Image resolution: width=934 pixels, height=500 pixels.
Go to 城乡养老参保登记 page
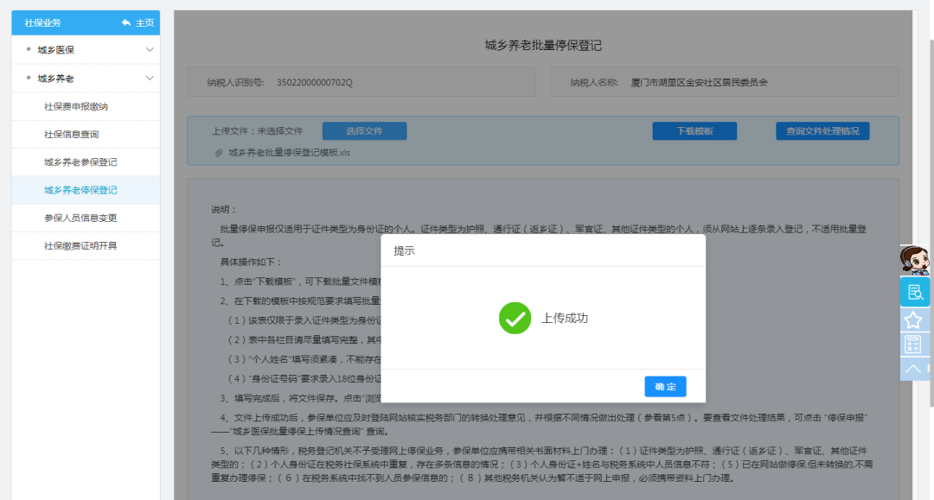pos(80,162)
